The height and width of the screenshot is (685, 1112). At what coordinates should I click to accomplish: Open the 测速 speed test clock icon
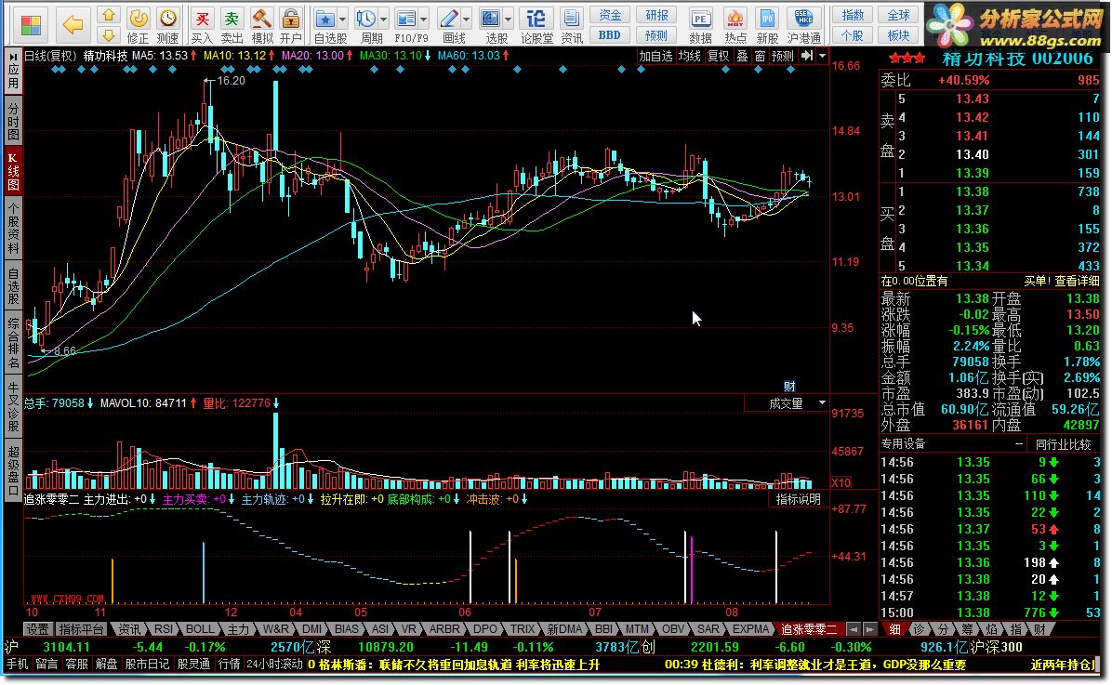tap(168, 25)
